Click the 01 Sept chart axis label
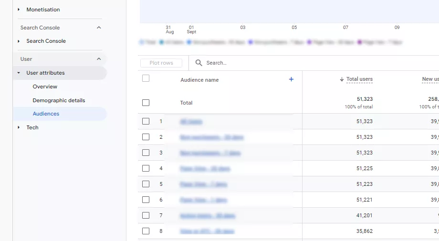 [191, 29]
